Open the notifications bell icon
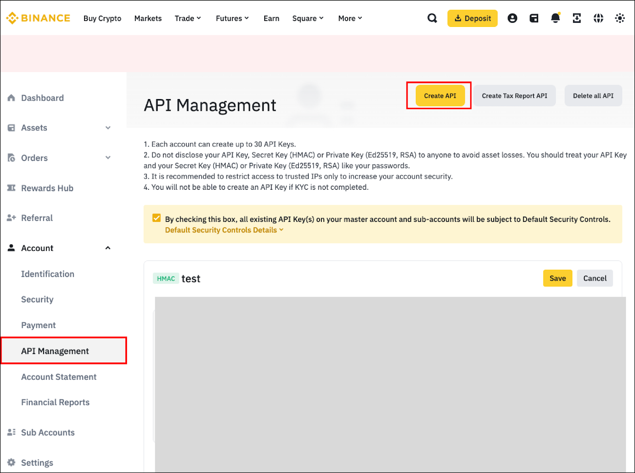The width and height of the screenshot is (635, 473). [x=555, y=18]
